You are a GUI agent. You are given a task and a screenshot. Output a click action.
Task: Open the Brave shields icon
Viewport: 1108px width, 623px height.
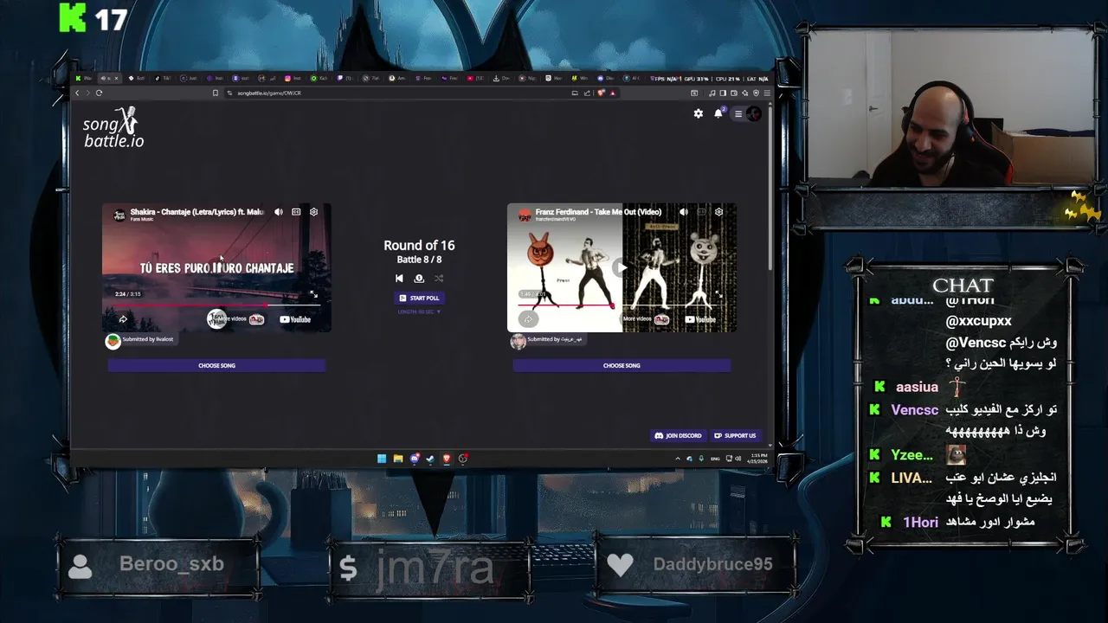pos(601,93)
